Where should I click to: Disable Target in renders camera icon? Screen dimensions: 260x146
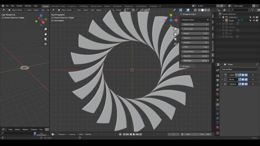257,21
